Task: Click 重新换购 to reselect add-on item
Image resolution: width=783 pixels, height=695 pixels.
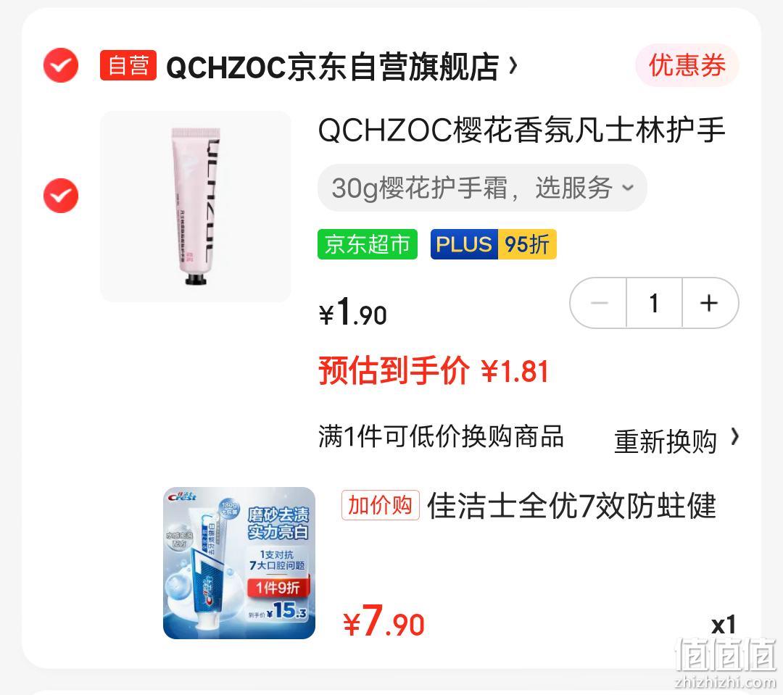Action: (x=665, y=441)
